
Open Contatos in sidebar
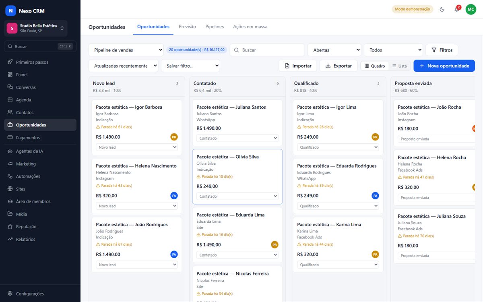click(x=40, y=112)
